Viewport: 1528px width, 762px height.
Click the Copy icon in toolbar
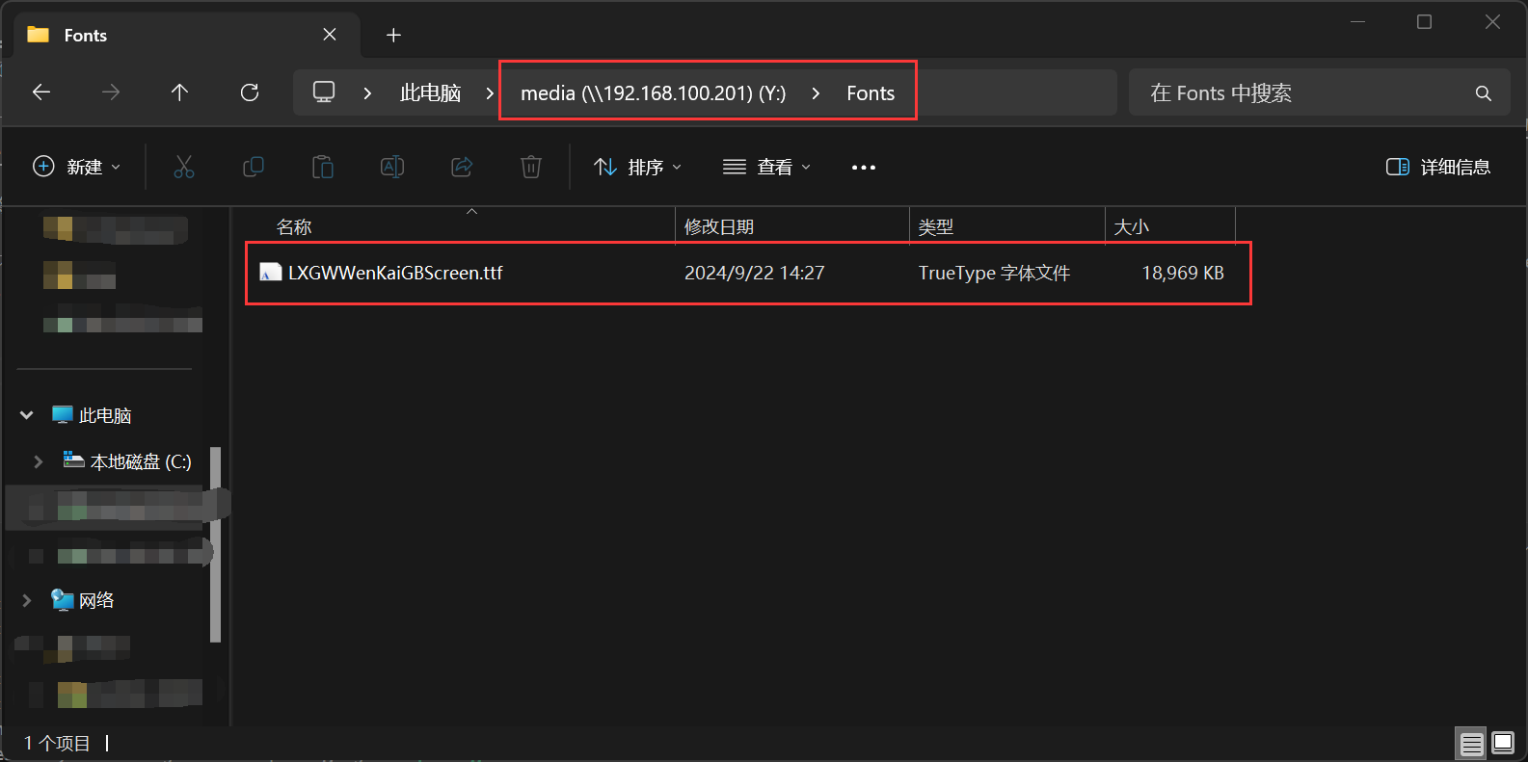point(254,167)
